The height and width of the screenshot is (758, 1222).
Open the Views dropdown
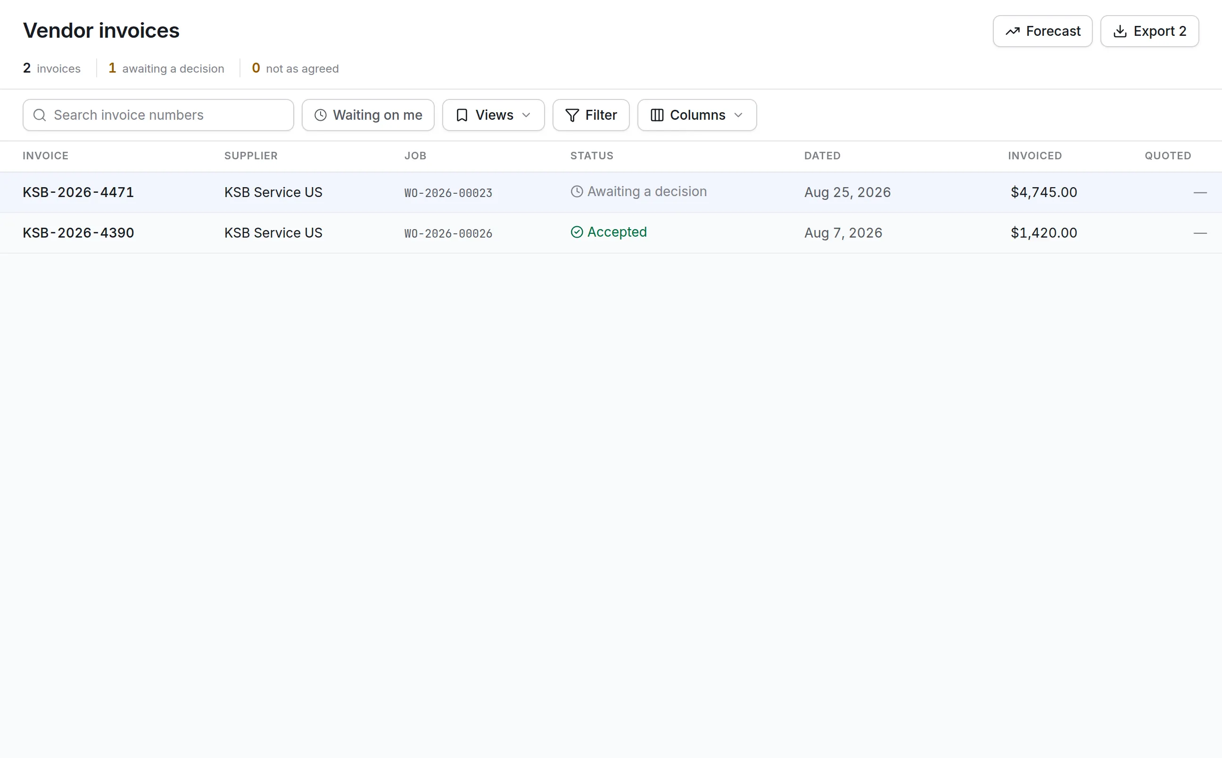[x=493, y=115]
